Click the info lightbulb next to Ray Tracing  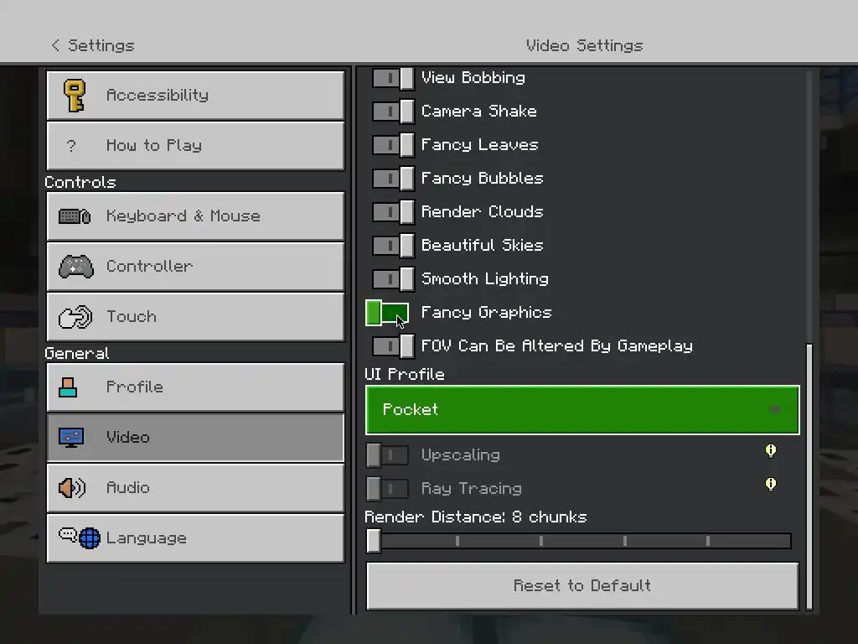pyautogui.click(x=771, y=484)
